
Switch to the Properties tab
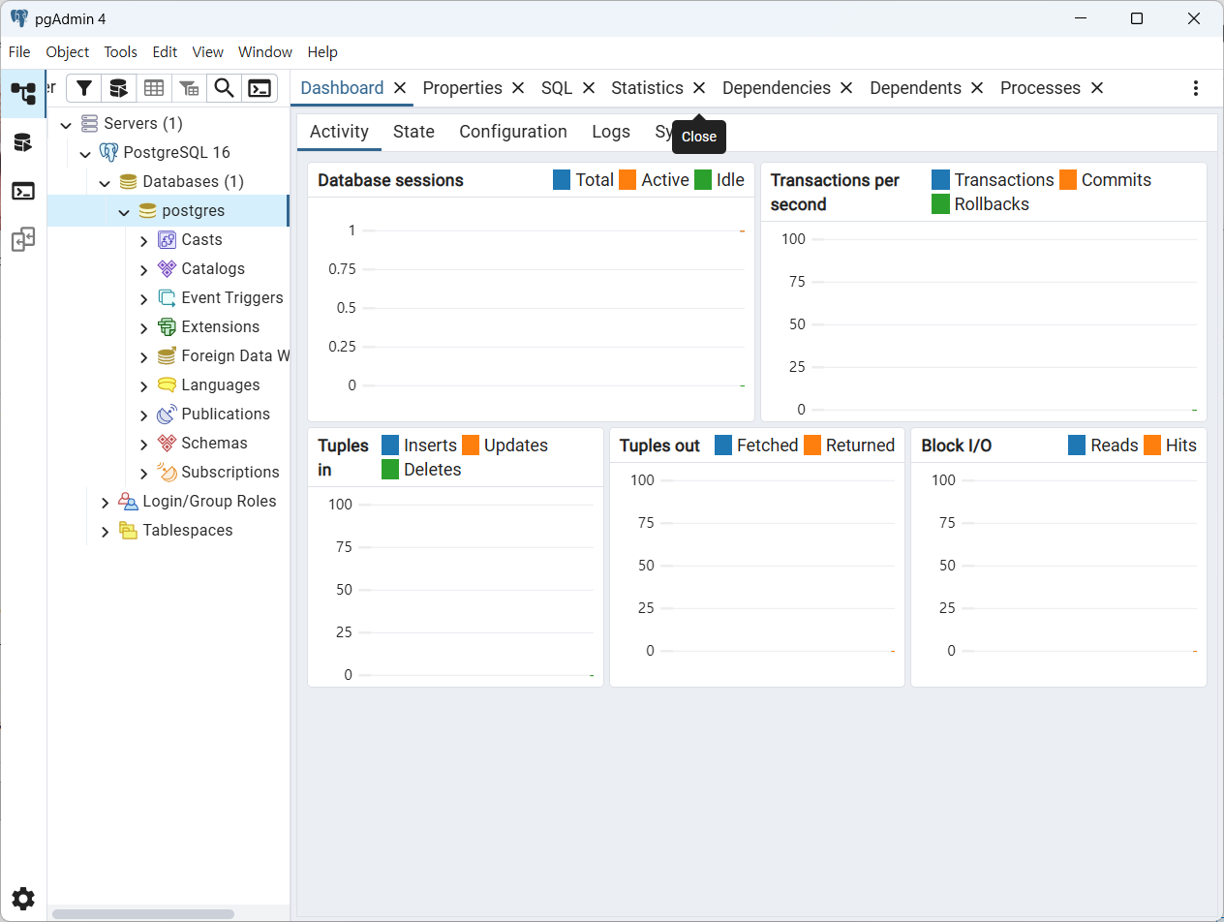click(463, 88)
